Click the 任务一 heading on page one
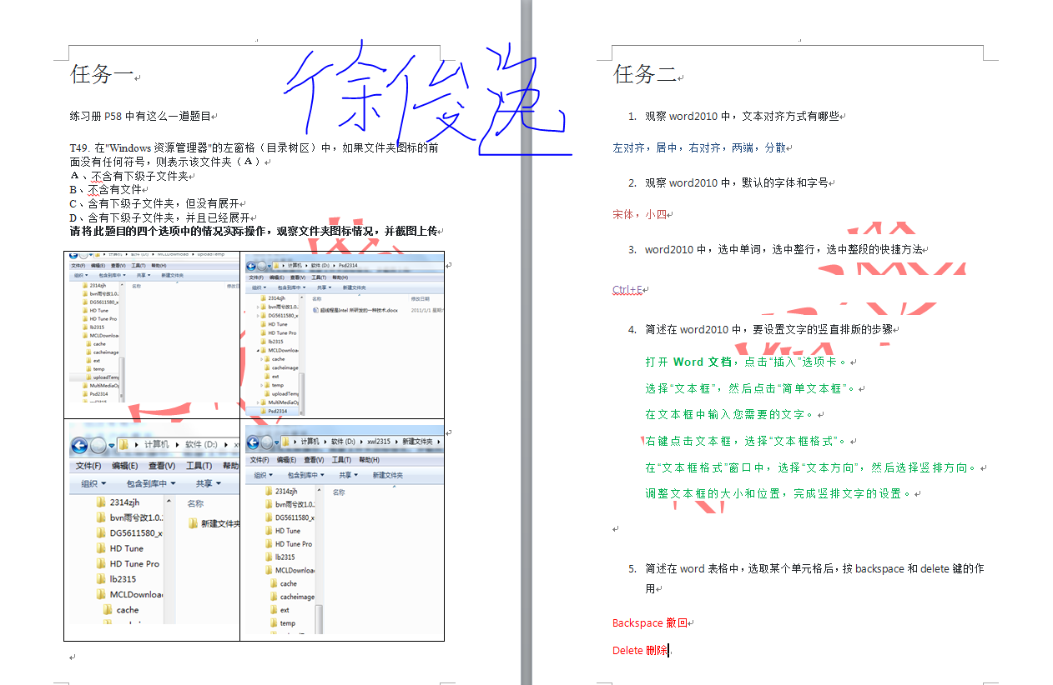The height and width of the screenshot is (685, 1053). point(102,74)
